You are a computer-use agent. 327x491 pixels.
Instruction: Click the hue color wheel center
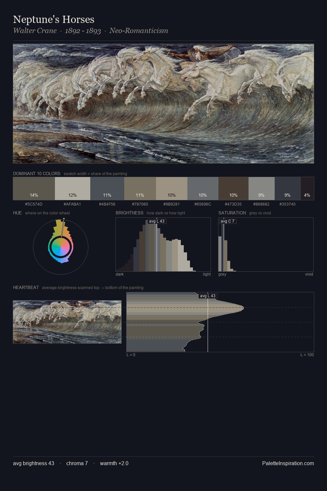coord(60,247)
